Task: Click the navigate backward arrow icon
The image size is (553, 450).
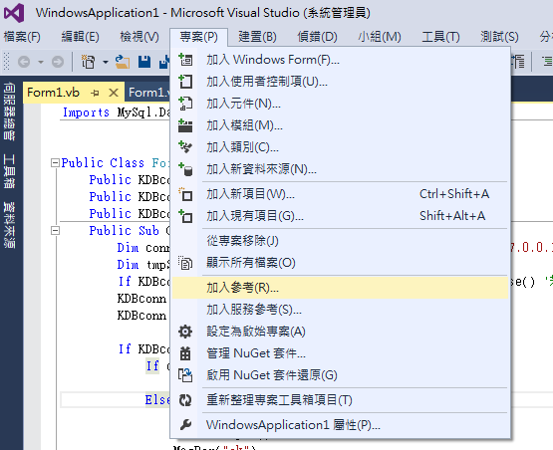Action: click(x=24, y=62)
